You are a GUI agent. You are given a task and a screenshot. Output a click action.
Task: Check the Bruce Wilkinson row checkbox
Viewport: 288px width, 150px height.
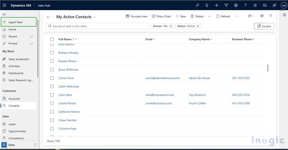click(52, 69)
